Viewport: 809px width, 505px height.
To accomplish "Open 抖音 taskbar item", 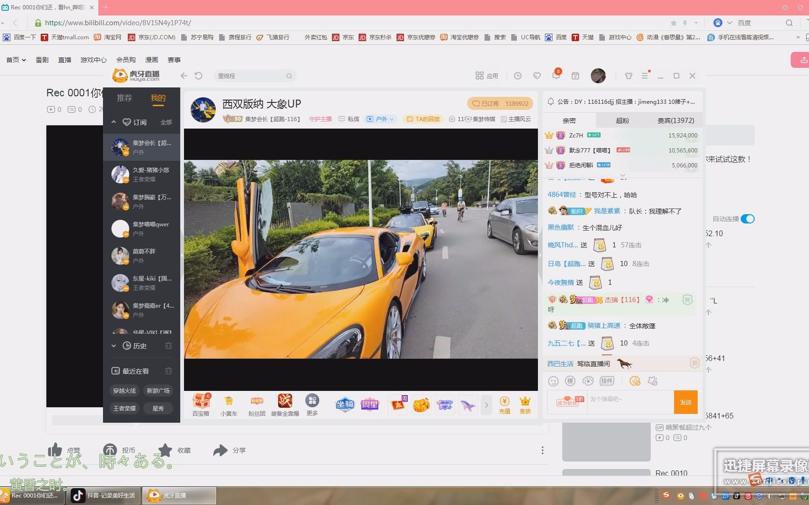I will [103, 496].
